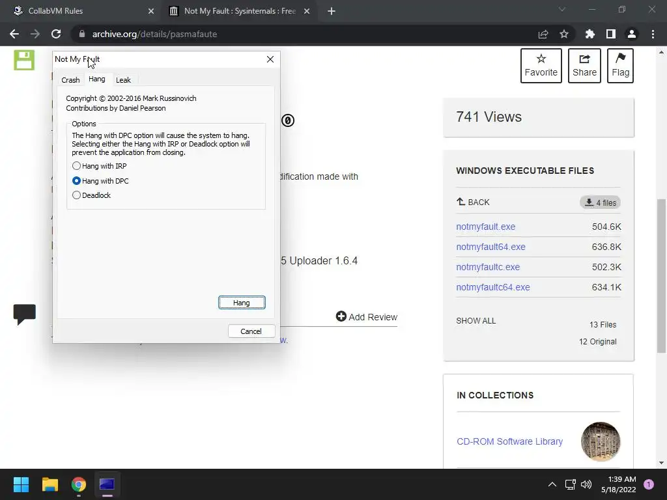Switch to the Crash tab

tap(70, 80)
